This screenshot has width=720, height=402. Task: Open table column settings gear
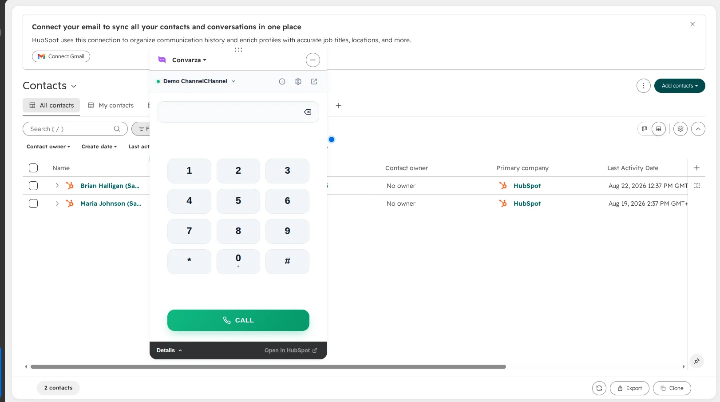680,129
